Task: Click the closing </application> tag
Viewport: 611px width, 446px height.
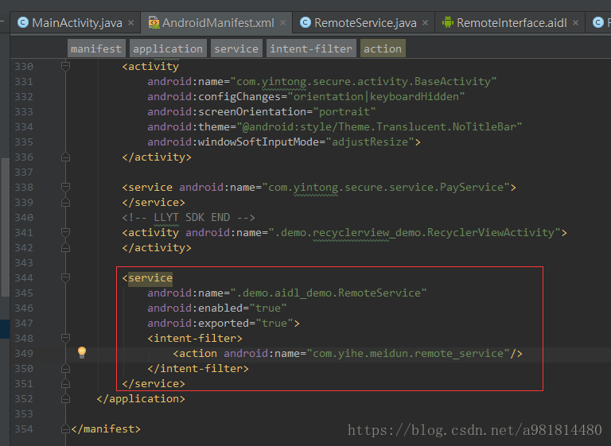Action: (141, 399)
